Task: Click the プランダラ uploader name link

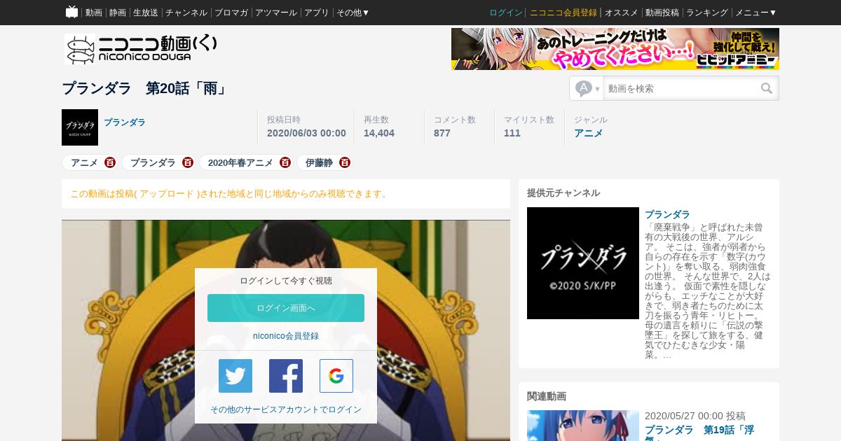Action: coord(125,122)
